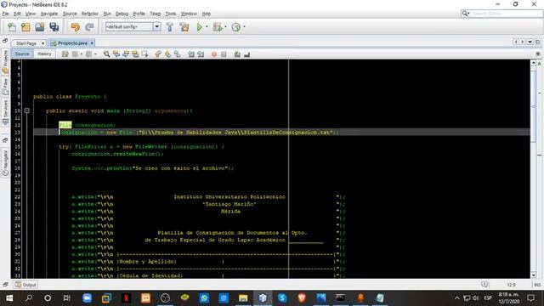Open the default config dropdown

click(156, 26)
